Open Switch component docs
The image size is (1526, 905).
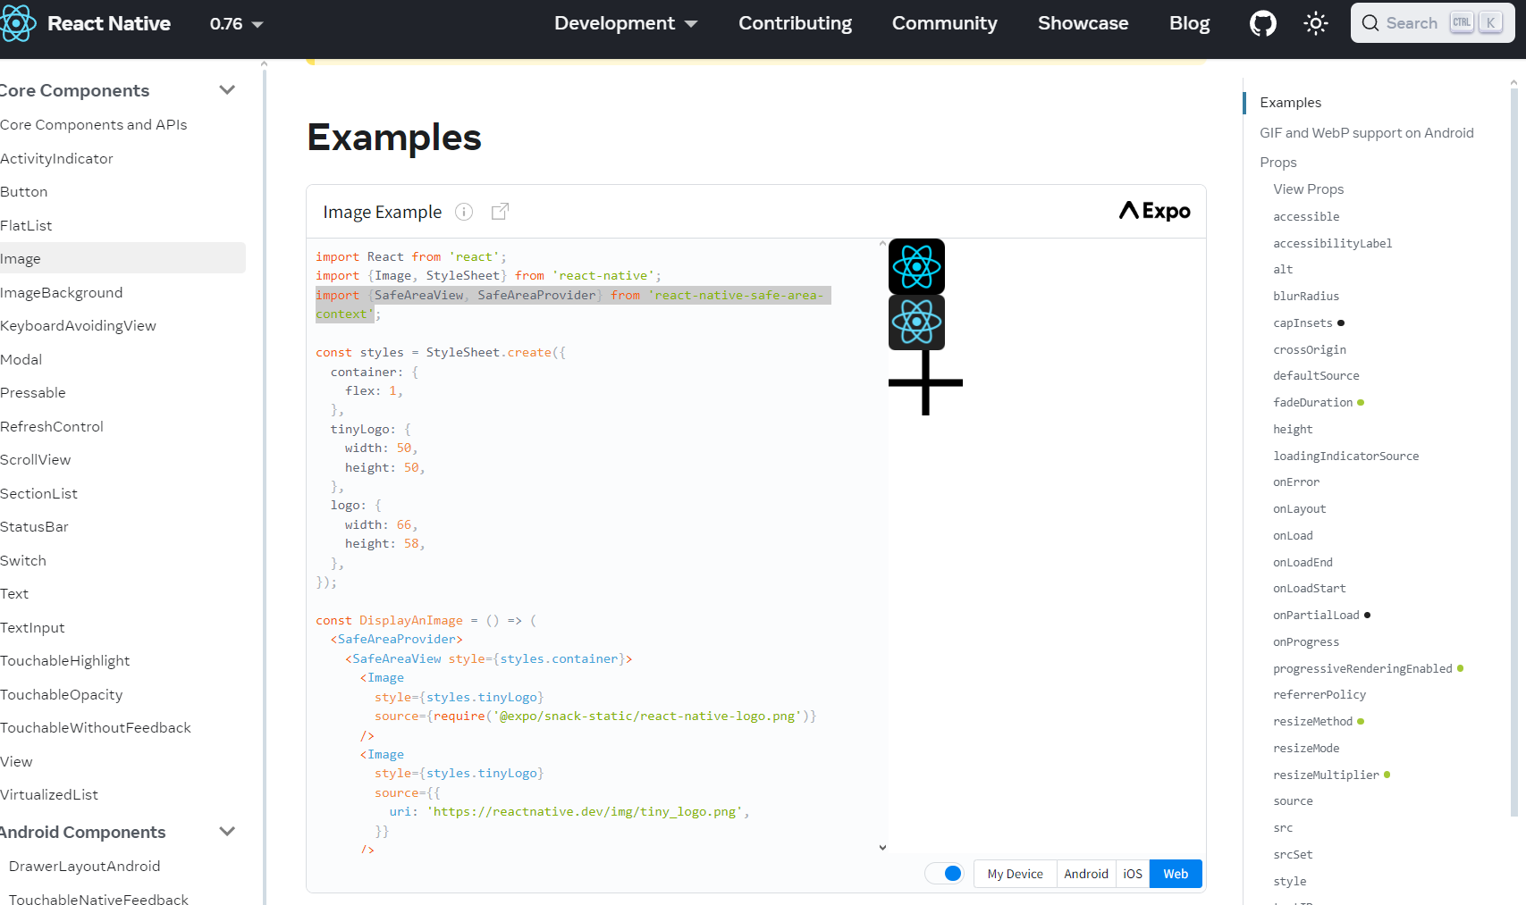pyautogui.click(x=23, y=561)
